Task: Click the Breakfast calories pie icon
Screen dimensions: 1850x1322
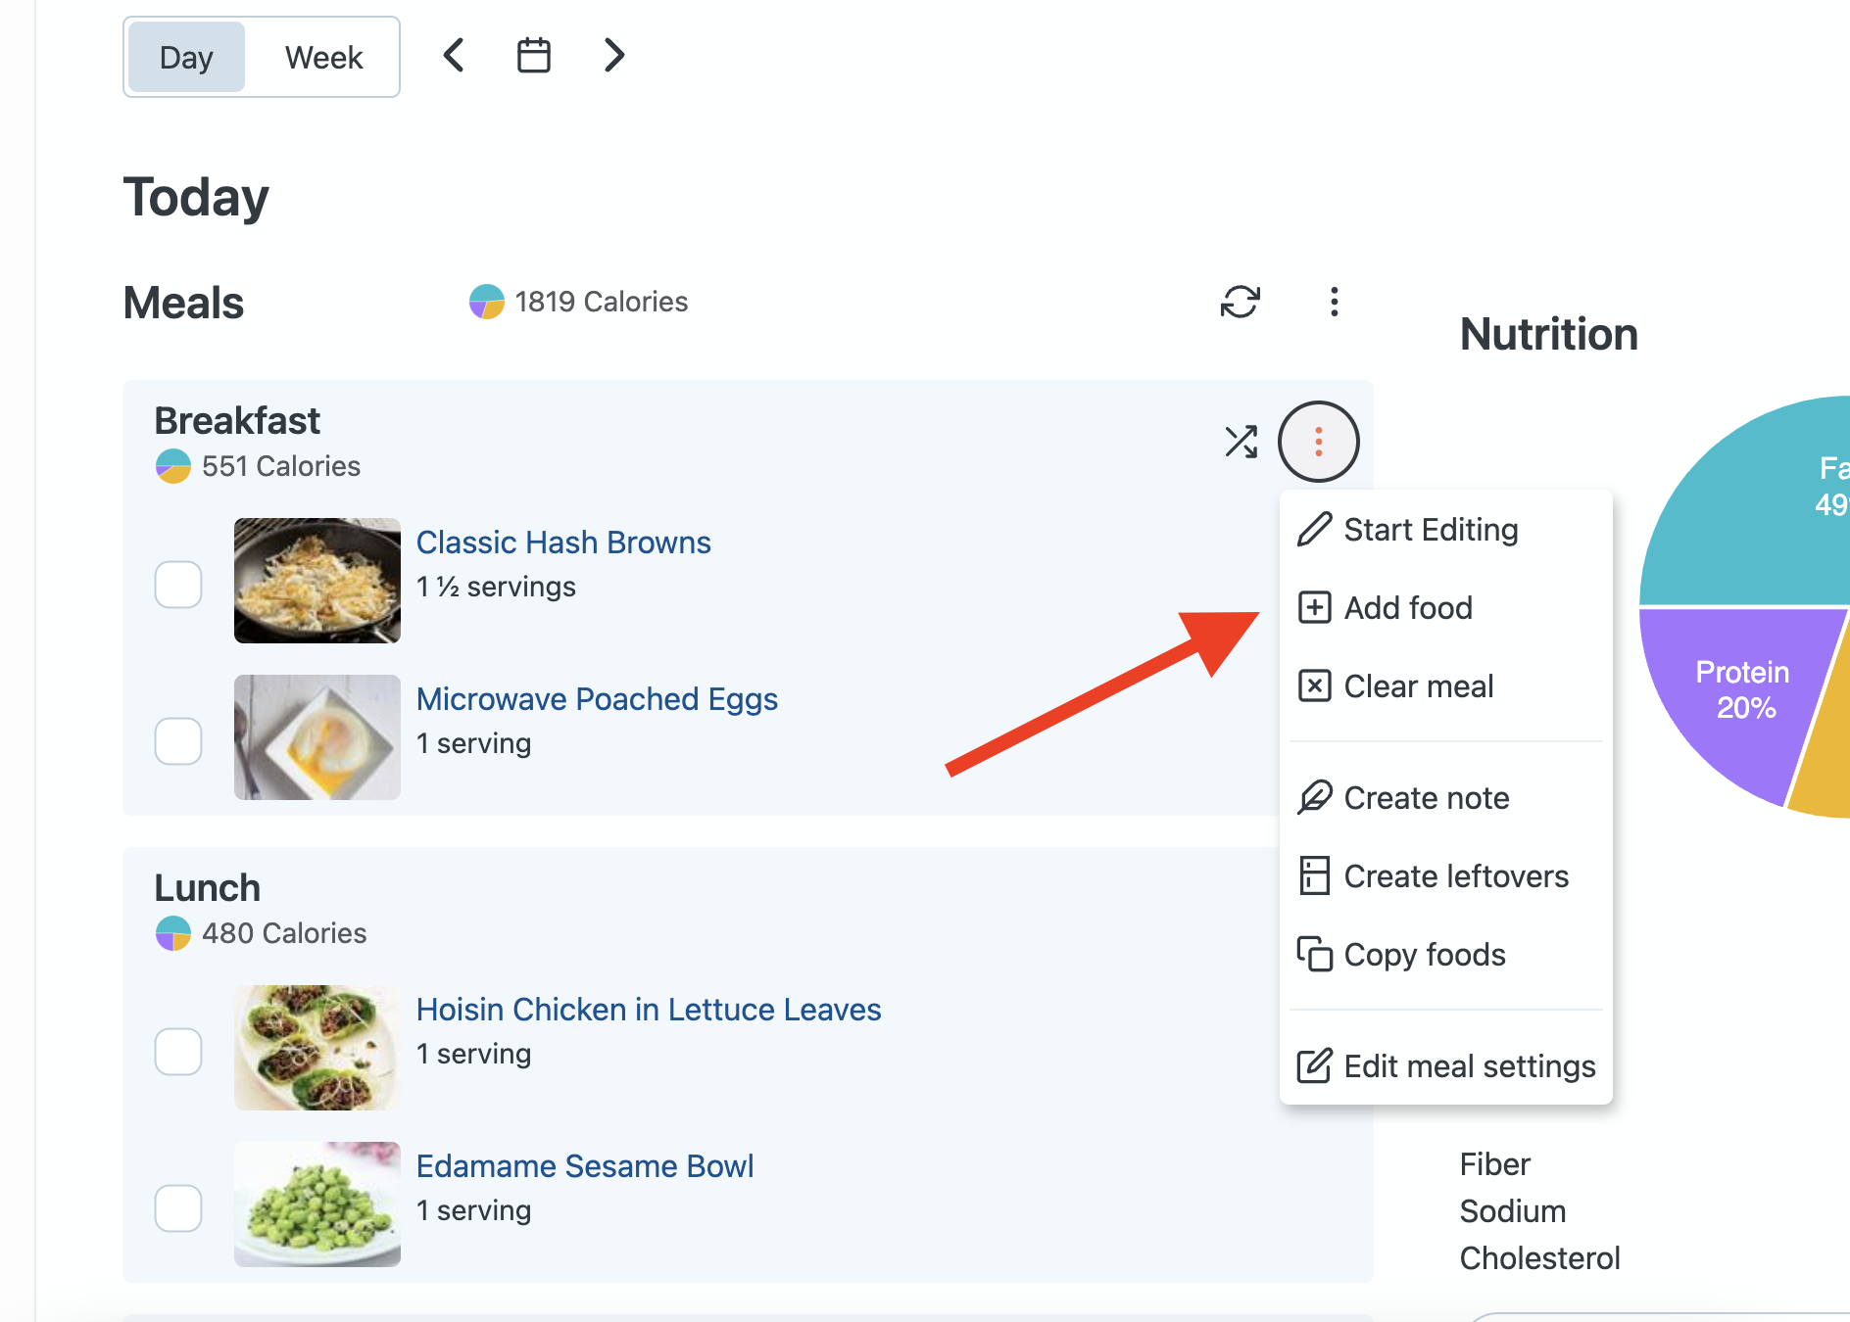Action: tap(173, 466)
